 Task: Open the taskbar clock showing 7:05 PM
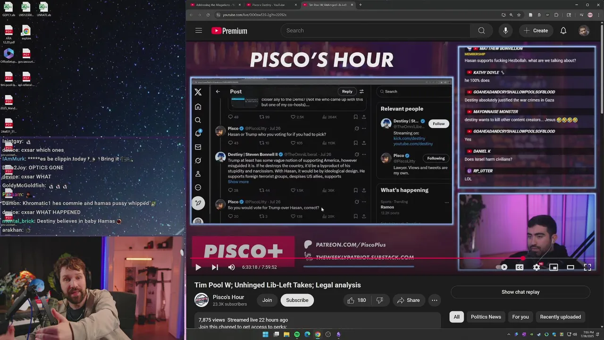[588, 334]
